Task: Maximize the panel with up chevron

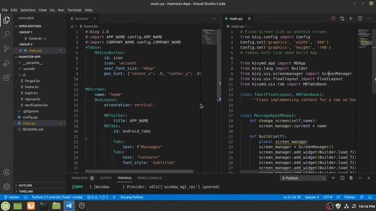Action: point(360,178)
